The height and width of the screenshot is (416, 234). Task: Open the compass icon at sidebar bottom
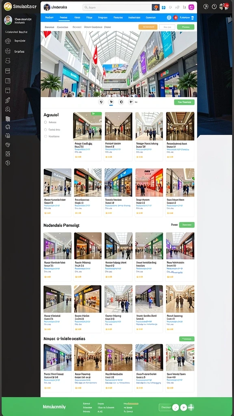(8, 163)
